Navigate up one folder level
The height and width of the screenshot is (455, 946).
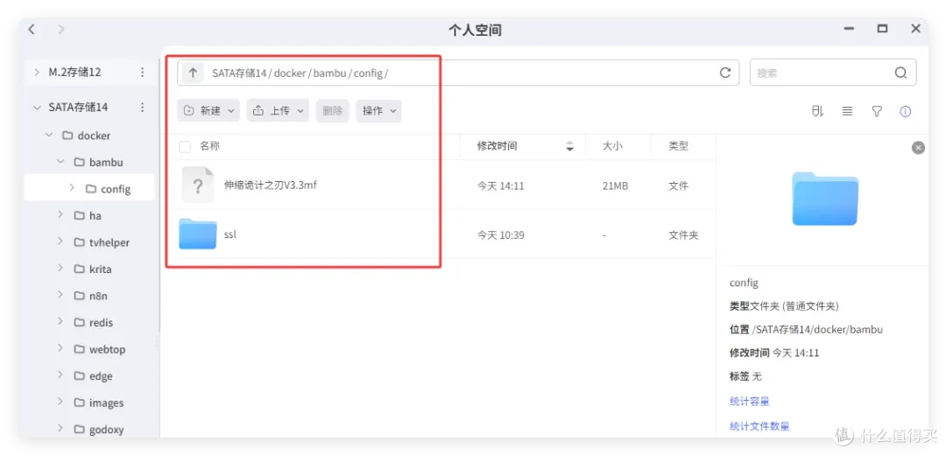click(193, 73)
